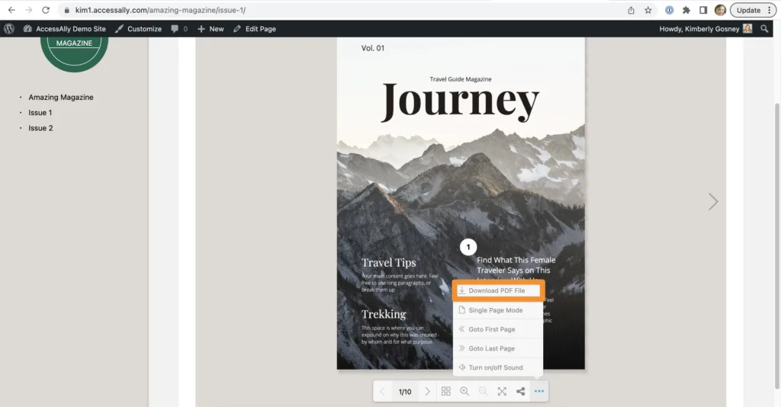This screenshot has width=781, height=407.
Task: Click the address bar URL
Action: [x=160, y=10]
